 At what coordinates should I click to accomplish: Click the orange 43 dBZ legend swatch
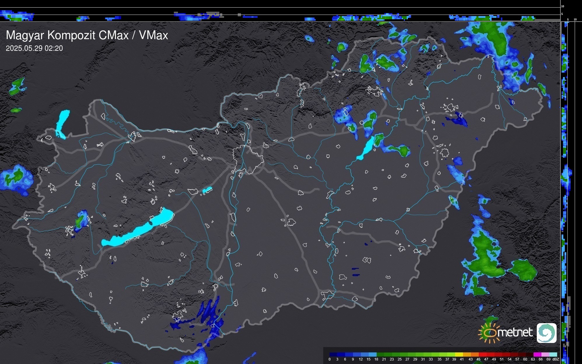(475, 354)
